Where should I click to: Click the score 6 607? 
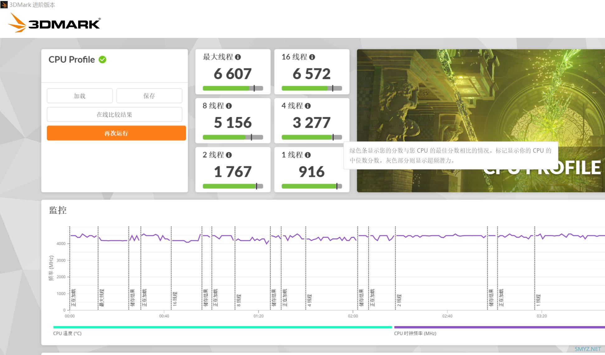233,74
